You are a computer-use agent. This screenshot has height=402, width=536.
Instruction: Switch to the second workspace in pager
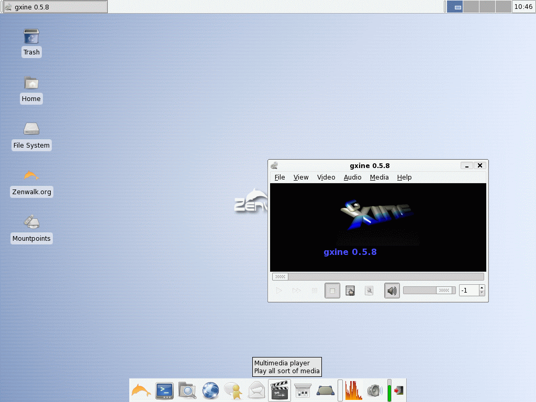[471, 7]
